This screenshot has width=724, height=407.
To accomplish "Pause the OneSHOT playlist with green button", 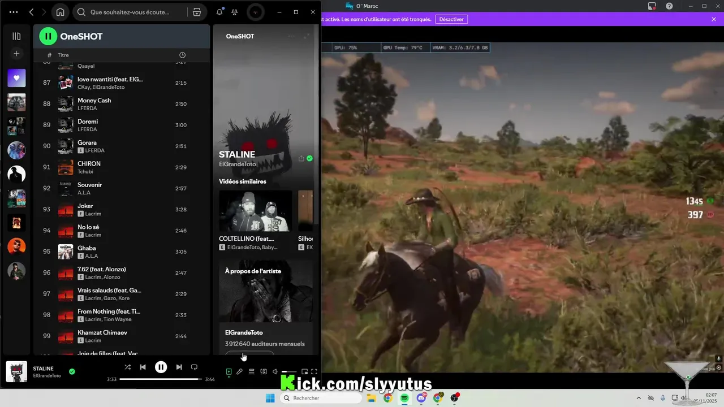I will [48, 36].
